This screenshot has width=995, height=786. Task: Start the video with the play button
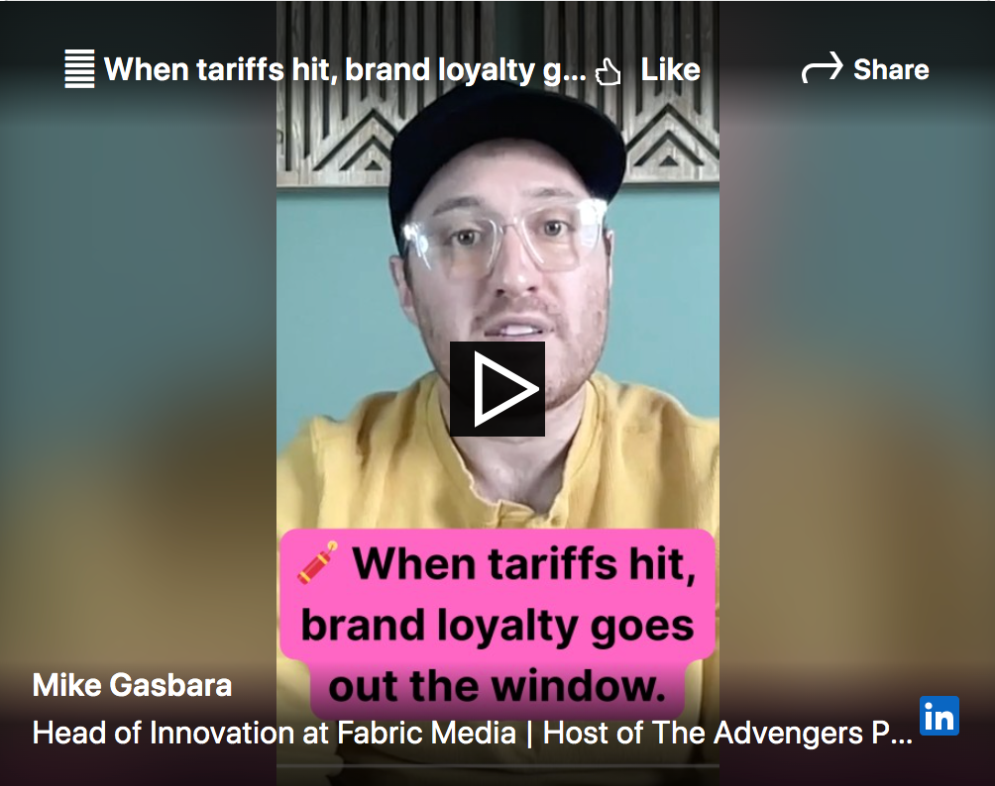click(x=497, y=389)
